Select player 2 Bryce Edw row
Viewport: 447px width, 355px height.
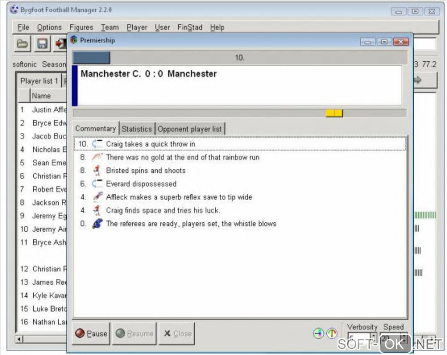[x=43, y=123]
